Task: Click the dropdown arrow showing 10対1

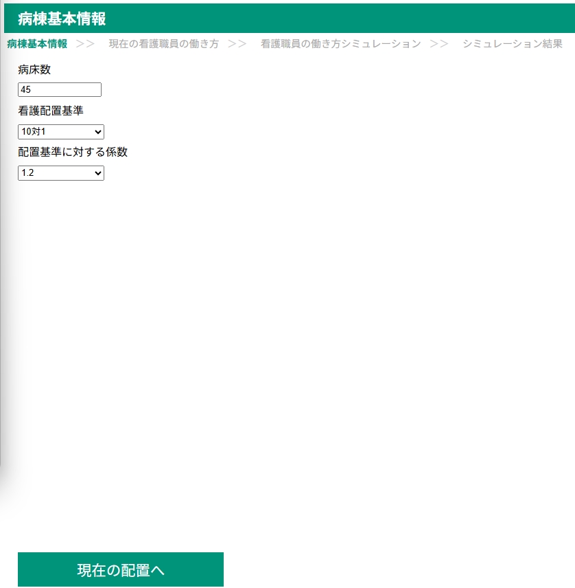Action: 97,131
